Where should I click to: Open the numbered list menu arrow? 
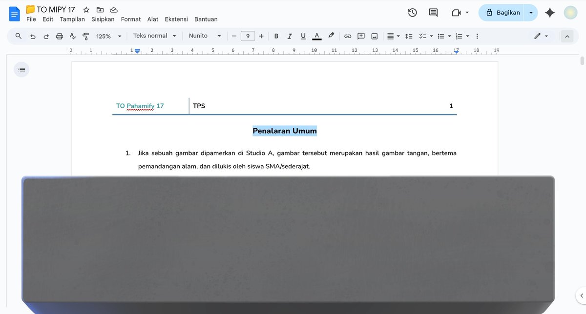467,36
